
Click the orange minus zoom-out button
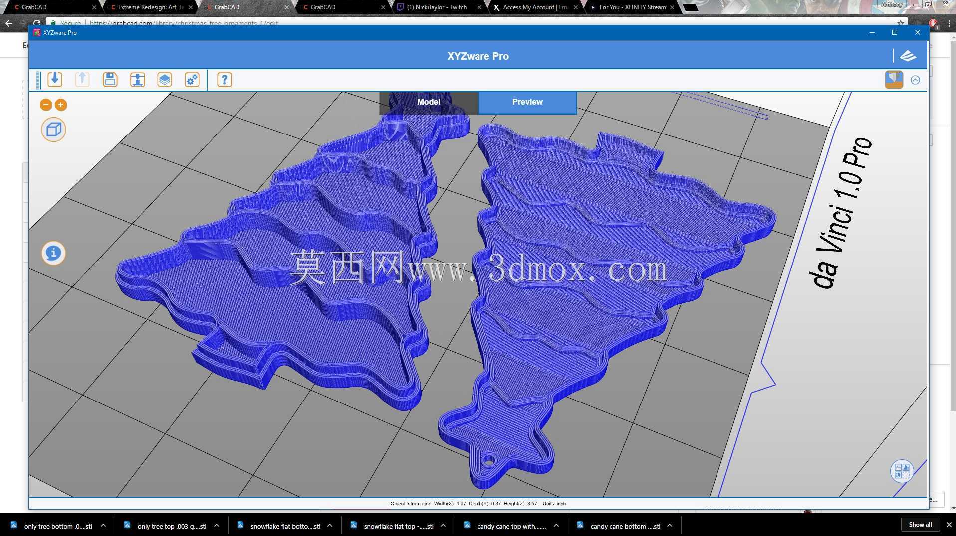[x=46, y=105]
